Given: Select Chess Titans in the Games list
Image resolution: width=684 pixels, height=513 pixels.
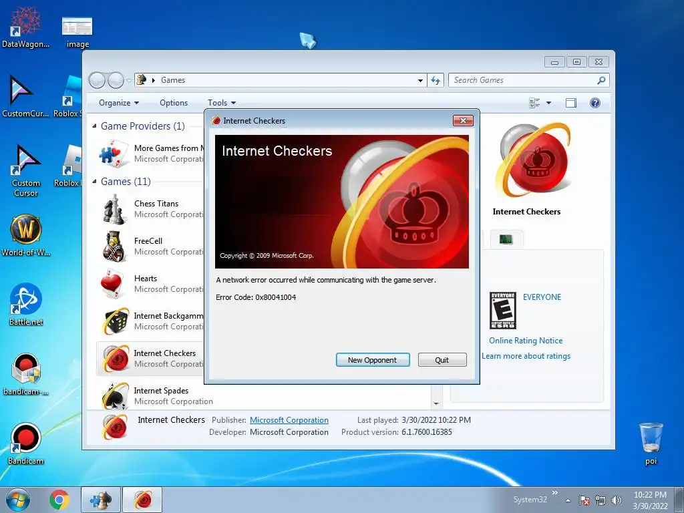Looking at the screenshot, I should tap(150, 209).
